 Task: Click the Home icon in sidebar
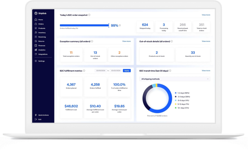pyautogui.click(x=36, y=19)
